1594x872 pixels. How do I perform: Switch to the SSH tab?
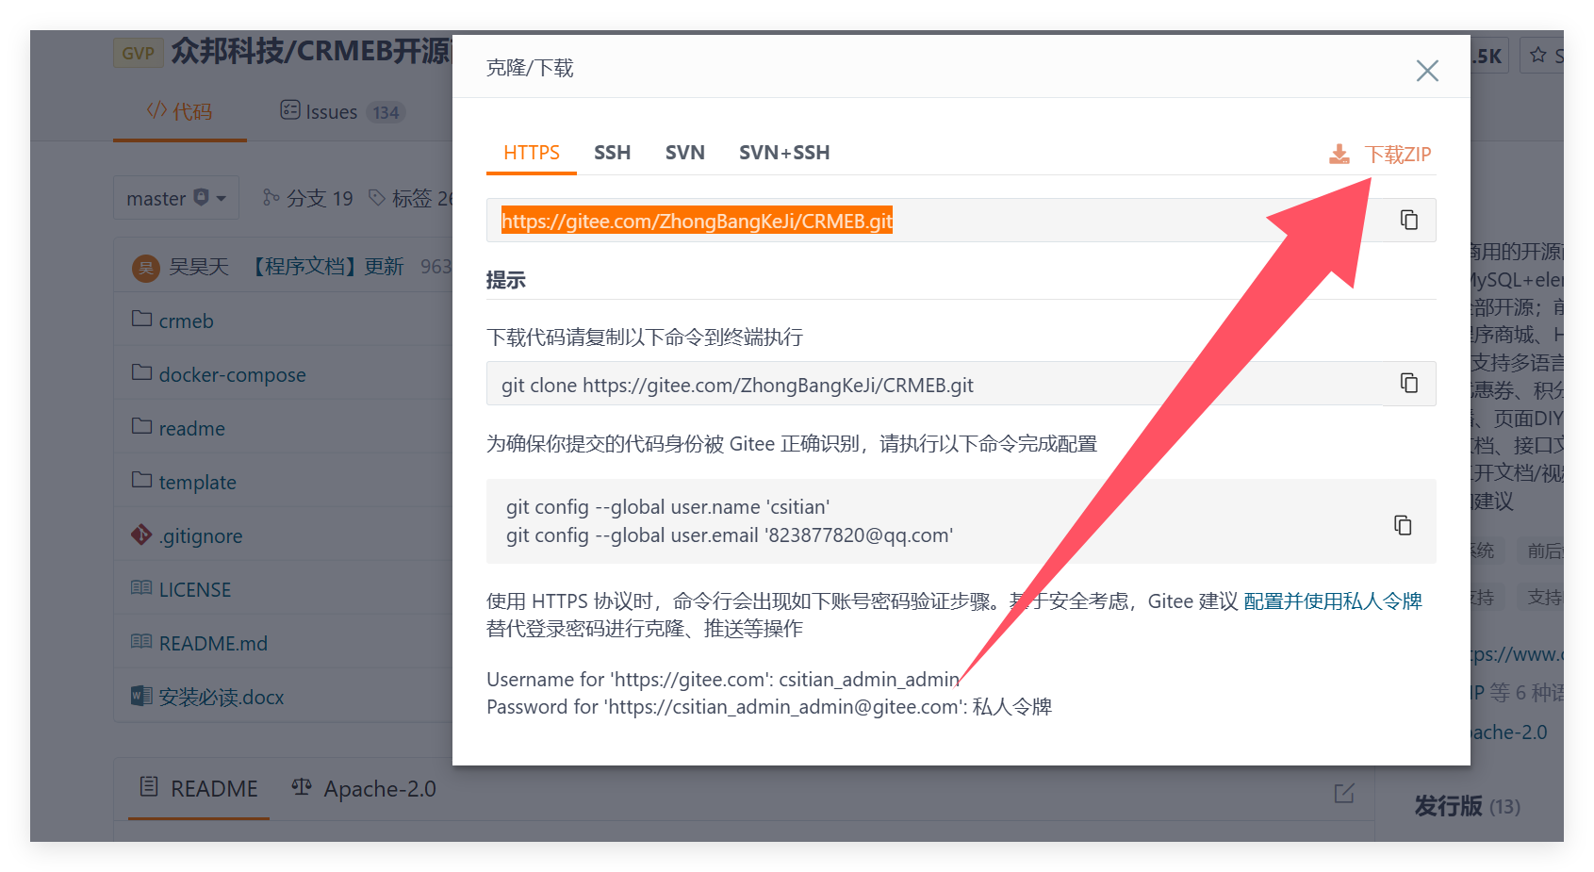click(612, 153)
